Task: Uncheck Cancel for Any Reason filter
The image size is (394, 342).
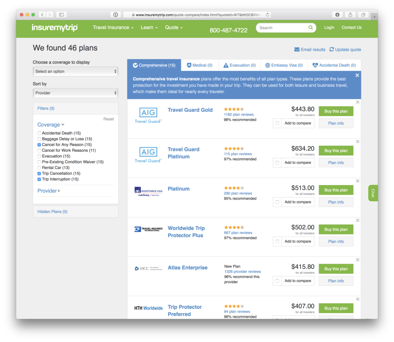Action: coord(39,145)
